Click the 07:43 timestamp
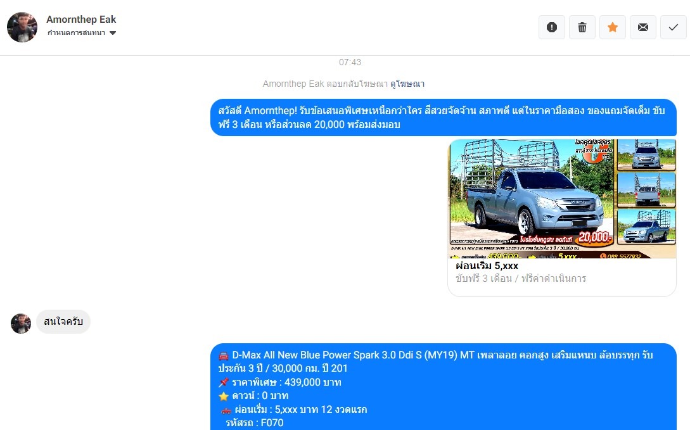 (x=350, y=63)
